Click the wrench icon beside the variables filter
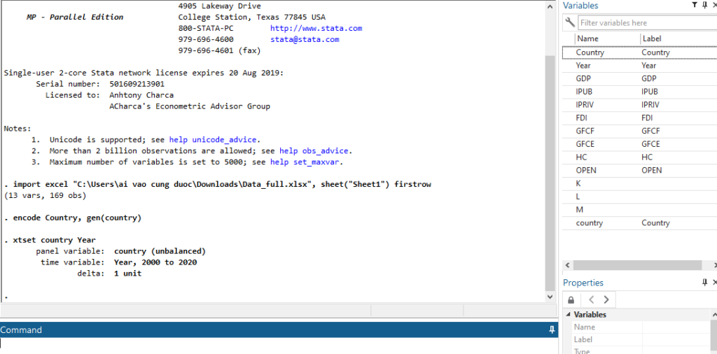 [x=569, y=23]
